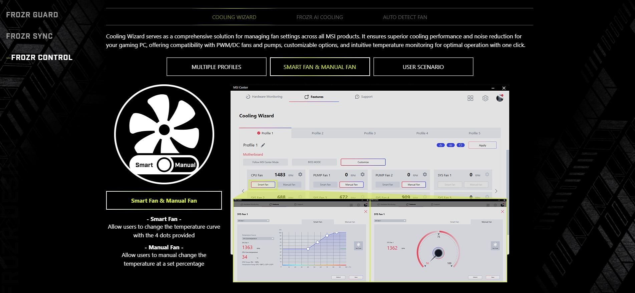
Task: Go to next fans with right arrow
Action: click(x=496, y=191)
